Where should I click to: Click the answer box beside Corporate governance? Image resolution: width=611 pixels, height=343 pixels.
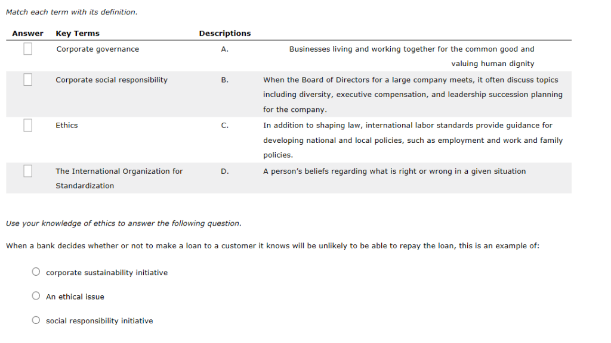[27, 49]
